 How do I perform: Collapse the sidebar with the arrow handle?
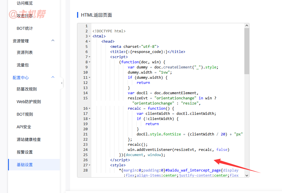tap(62, 83)
